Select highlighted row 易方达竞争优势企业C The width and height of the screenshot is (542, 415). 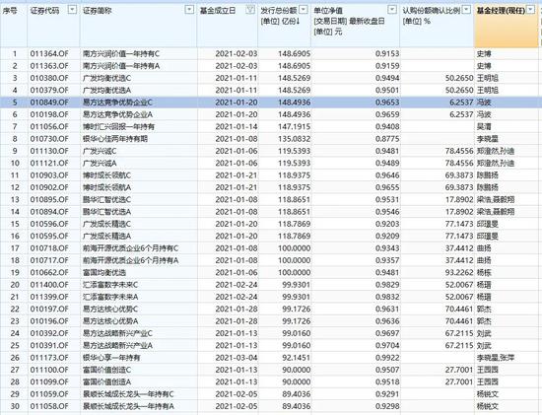tap(271, 103)
